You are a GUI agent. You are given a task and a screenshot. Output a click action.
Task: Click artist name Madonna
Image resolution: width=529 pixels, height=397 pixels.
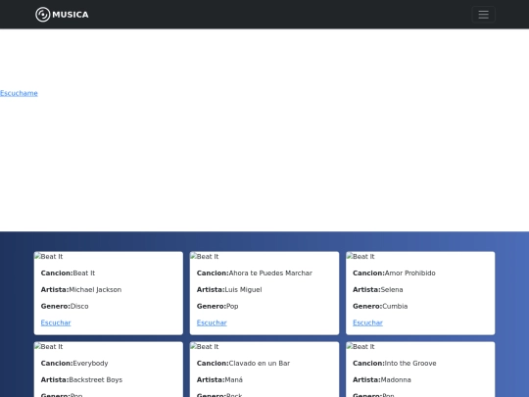[396, 379]
